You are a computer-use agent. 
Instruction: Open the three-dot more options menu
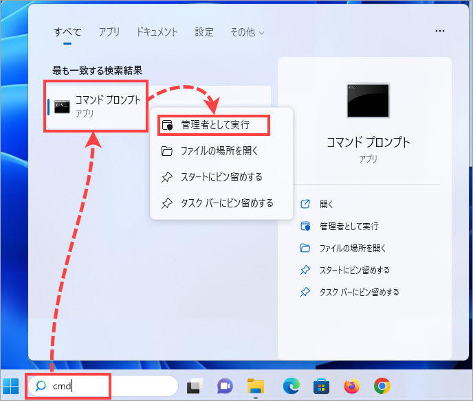click(440, 31)
